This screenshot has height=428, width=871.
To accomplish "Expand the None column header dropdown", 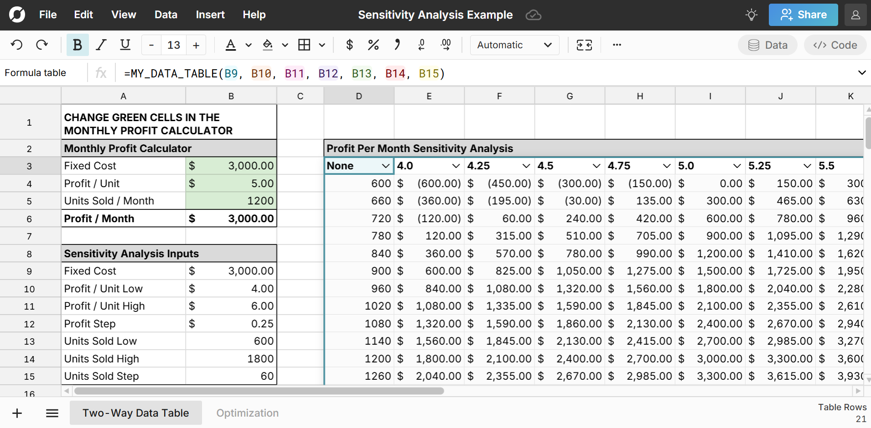I will 385,166.
